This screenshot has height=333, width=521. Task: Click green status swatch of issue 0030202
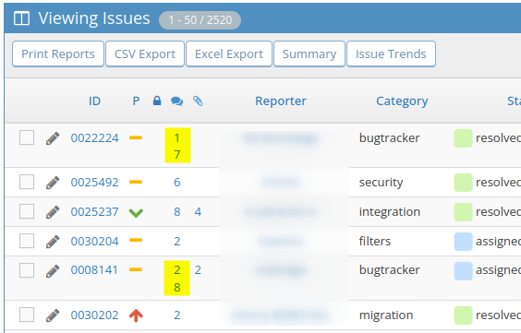coord(463,315)
